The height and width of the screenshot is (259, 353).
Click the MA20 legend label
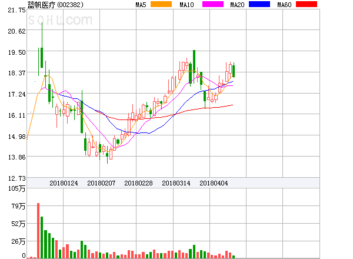237,5
